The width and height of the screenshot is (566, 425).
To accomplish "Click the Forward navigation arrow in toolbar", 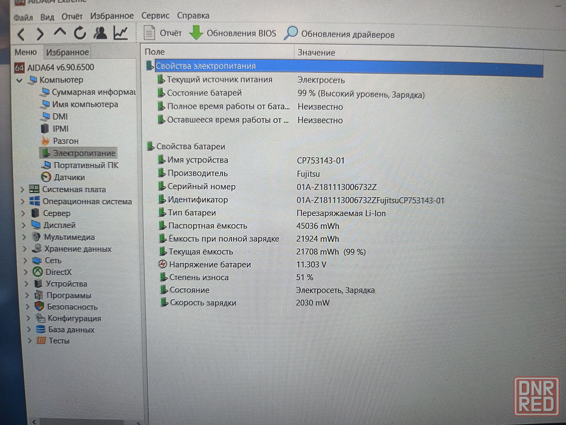I will pos(40,35).
